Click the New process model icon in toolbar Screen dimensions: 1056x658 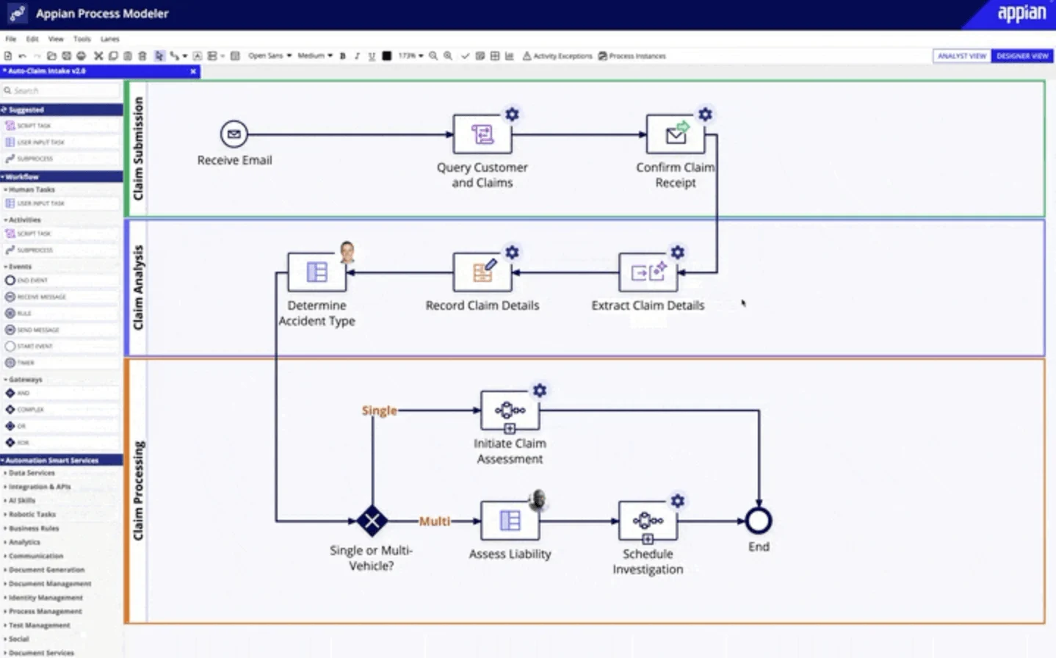click(x=8, y=56)
